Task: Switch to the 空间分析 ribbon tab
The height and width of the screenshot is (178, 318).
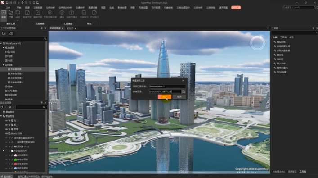Action: (x=50, y=8)
